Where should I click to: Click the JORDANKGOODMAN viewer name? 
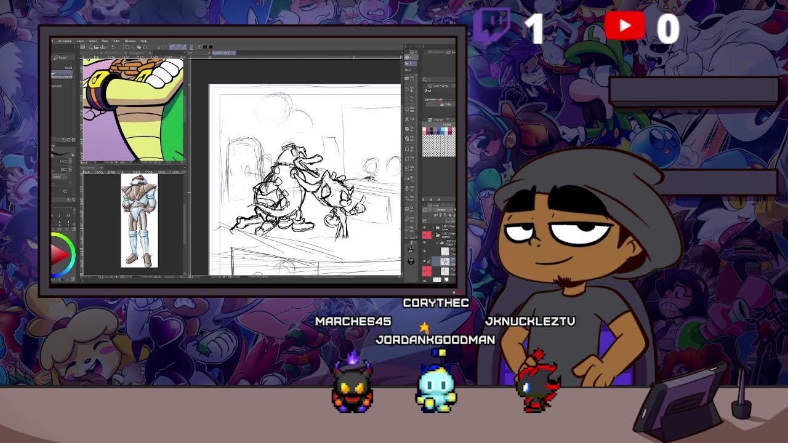435,340
